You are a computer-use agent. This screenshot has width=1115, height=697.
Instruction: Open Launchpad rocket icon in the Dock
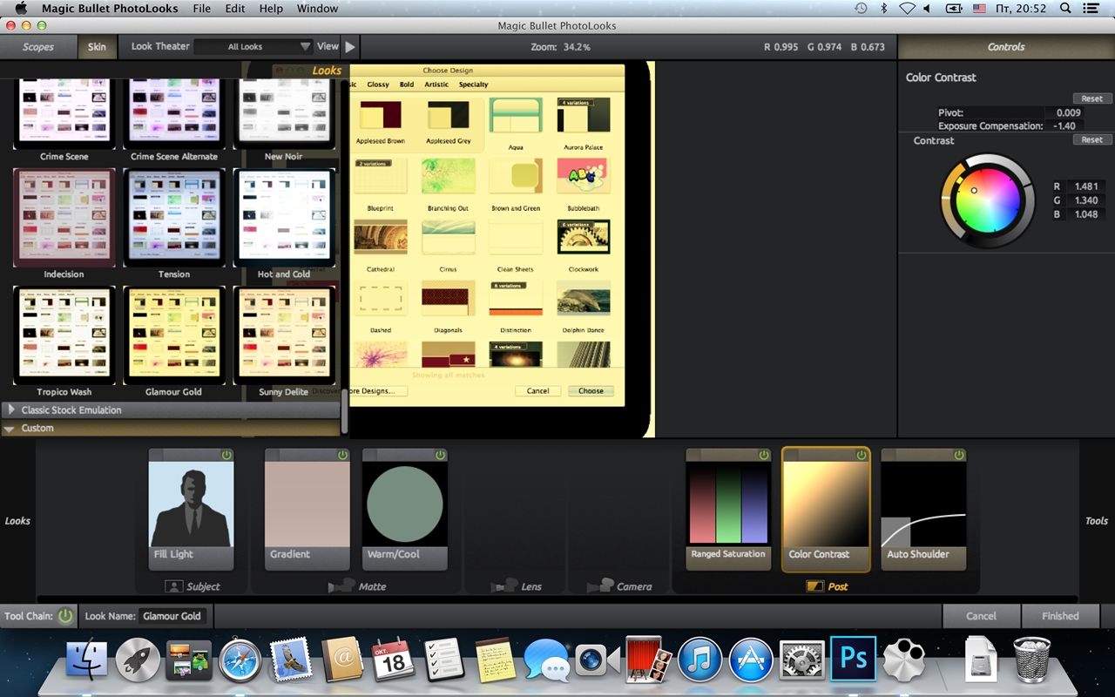click(x=138, y=661)
